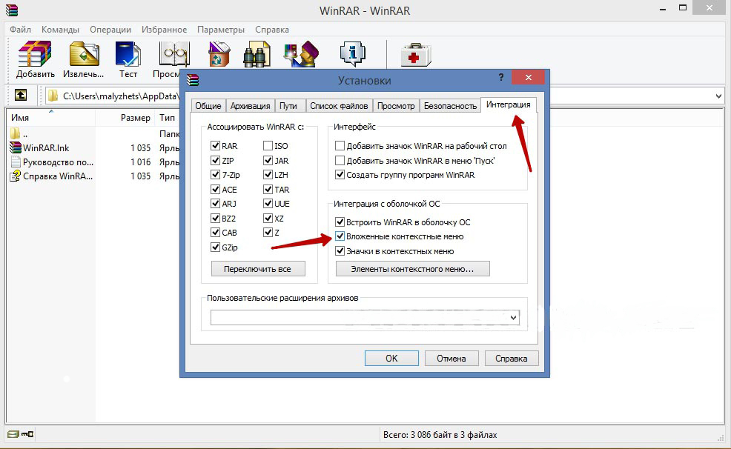Uncheck Вложенные контекстные меню checkbox

point(340,236)
